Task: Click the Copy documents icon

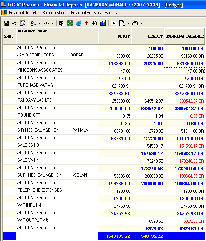Action: [x=62, y=23]
